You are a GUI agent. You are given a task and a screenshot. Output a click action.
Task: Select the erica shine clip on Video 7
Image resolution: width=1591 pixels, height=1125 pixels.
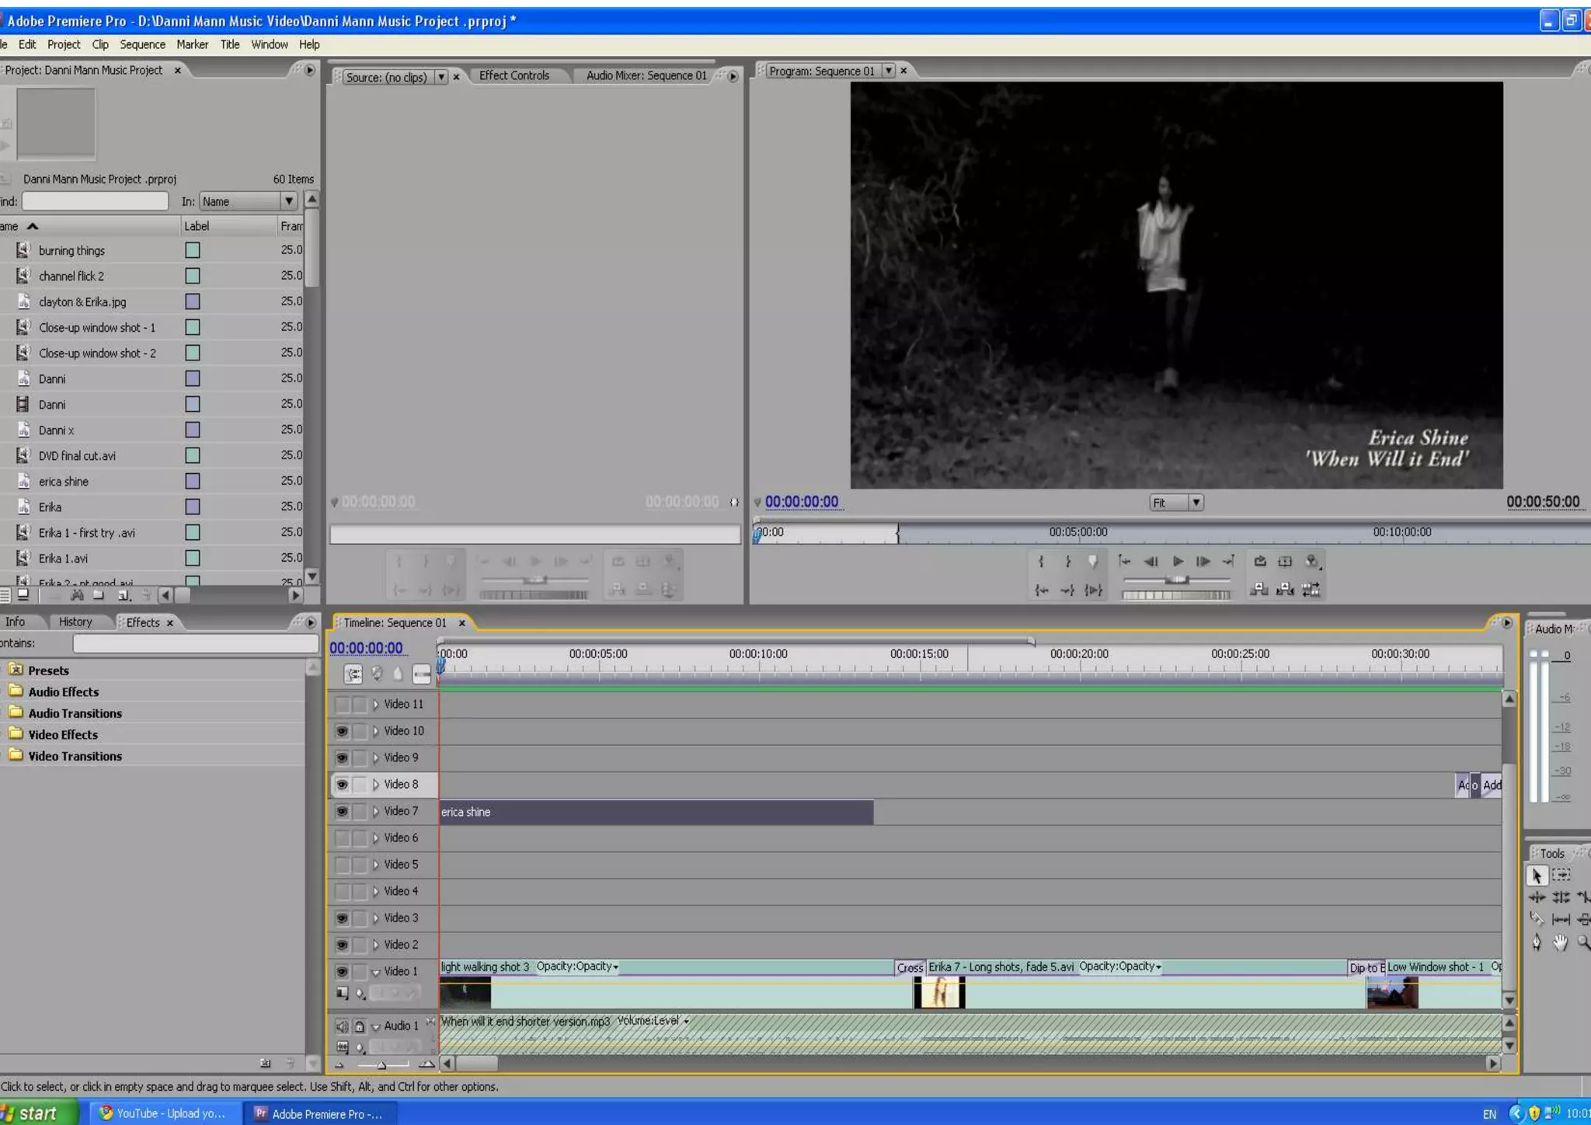point(656,812)
